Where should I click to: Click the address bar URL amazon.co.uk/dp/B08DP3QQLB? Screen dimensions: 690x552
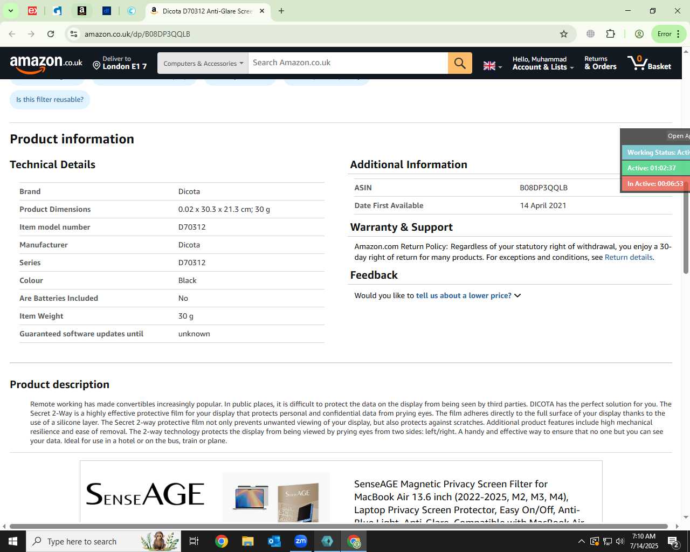137,34
